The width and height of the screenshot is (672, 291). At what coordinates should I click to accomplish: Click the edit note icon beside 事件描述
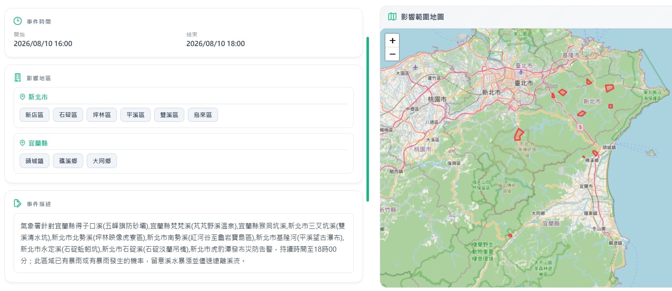[18, 203]
